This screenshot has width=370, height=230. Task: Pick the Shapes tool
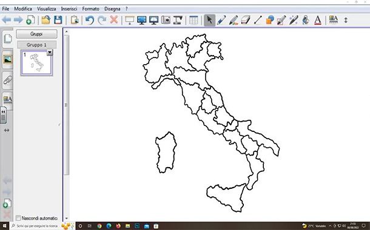[270, 20]
